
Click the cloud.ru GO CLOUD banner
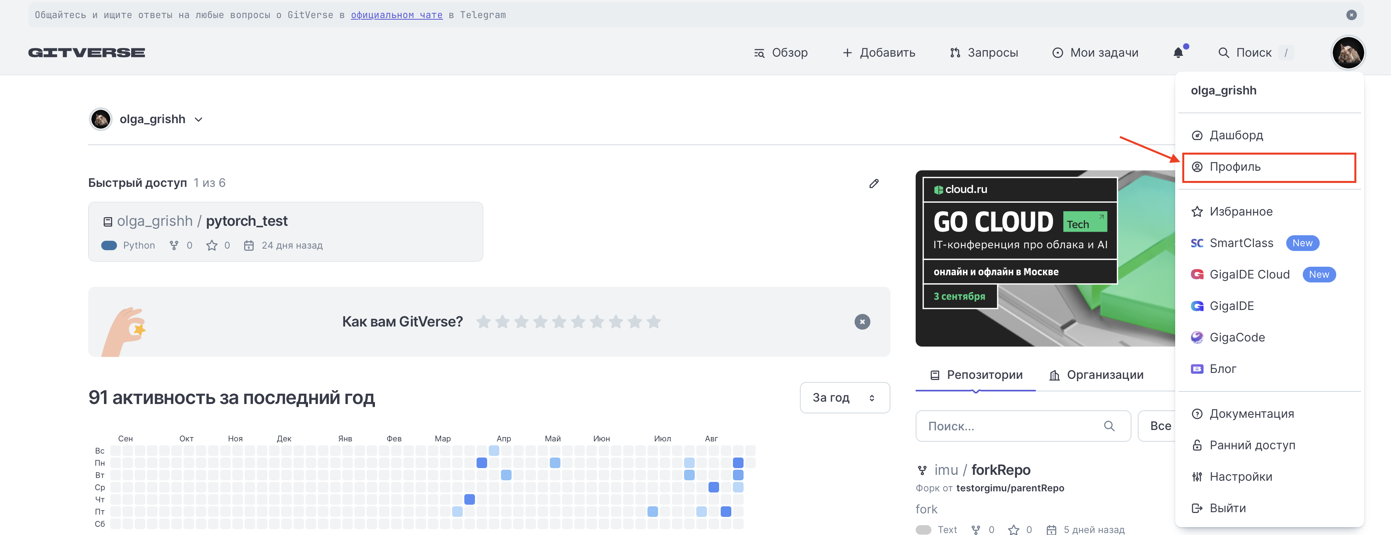(x=1044, y=258)
